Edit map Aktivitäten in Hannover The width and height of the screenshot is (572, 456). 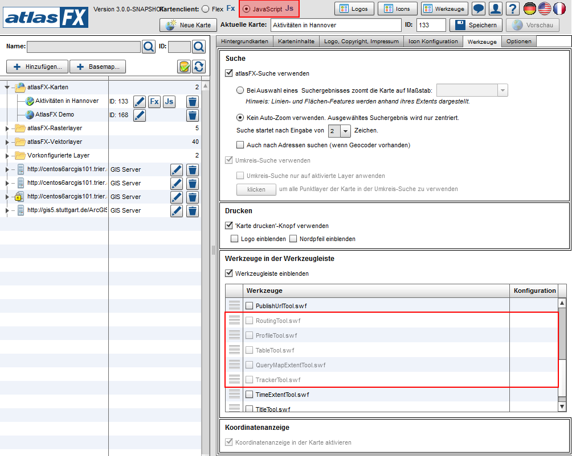(140, 102)
